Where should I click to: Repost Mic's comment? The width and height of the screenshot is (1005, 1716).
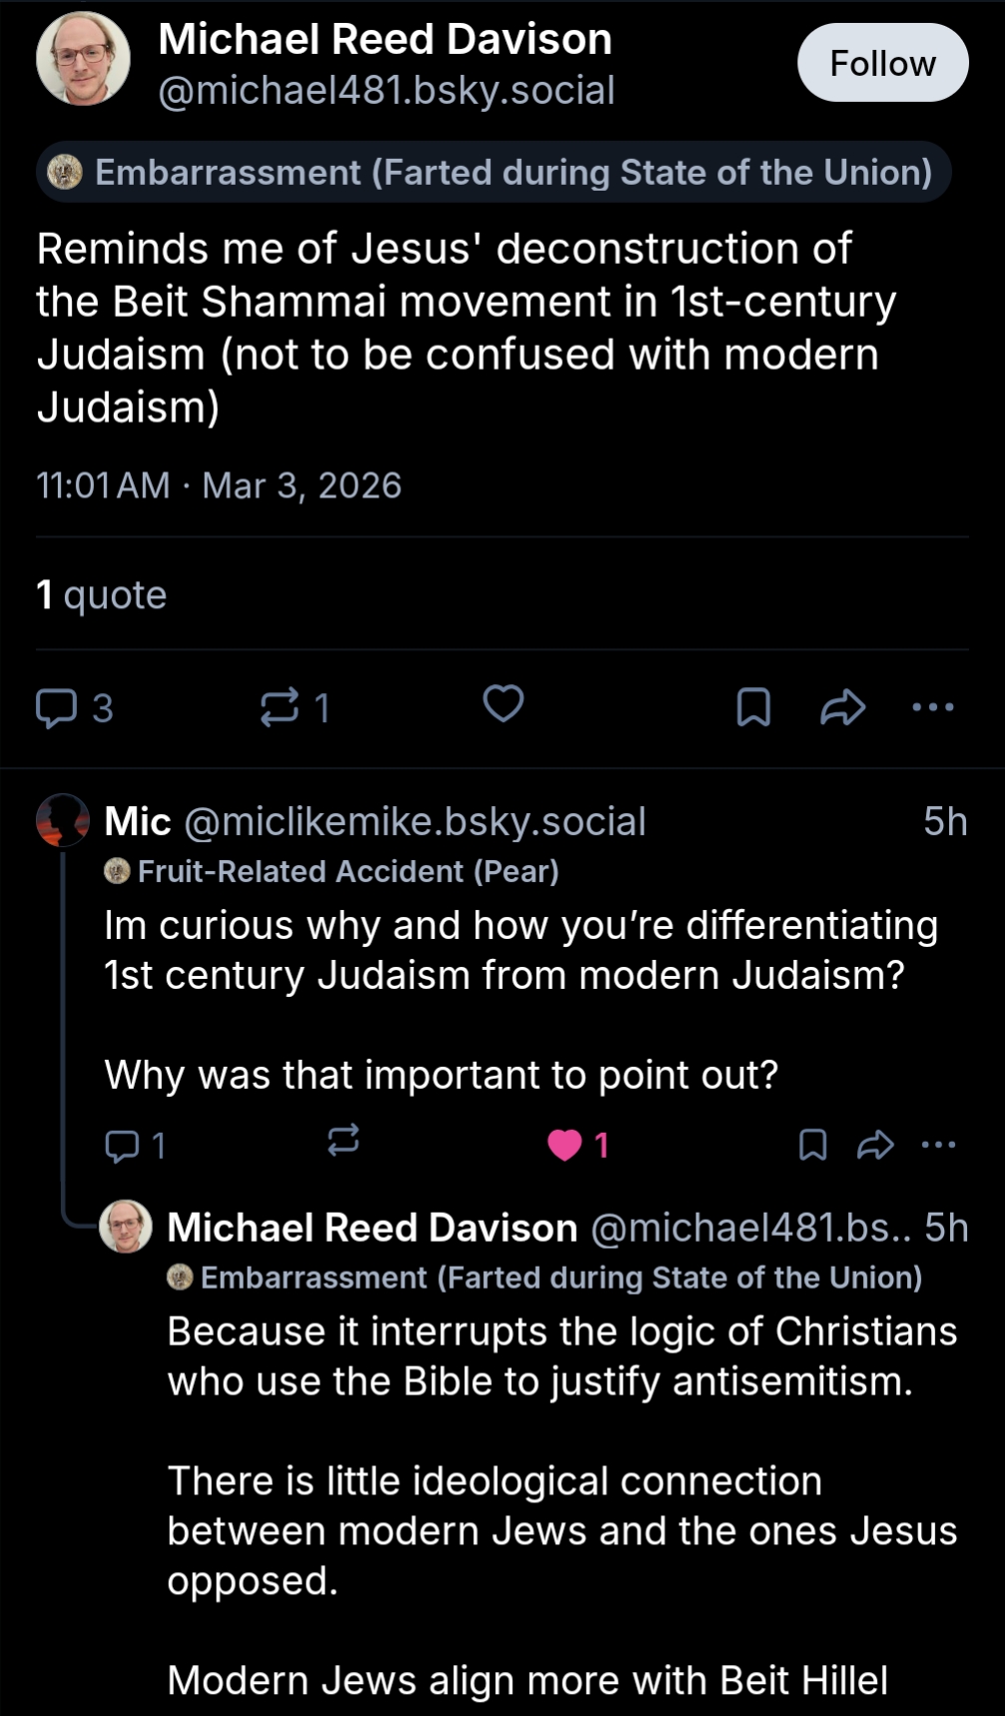tap(343, 1141)
